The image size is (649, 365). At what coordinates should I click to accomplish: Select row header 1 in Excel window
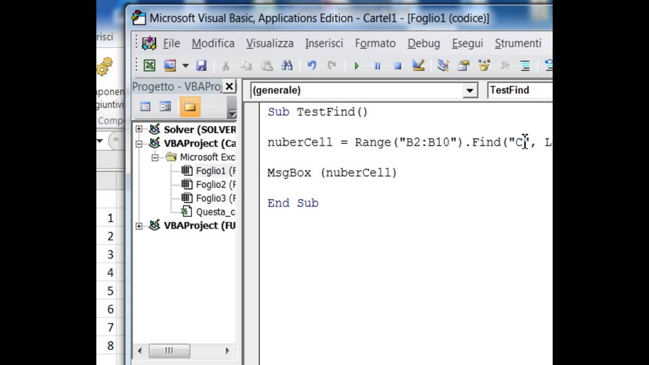click(110, 218)
